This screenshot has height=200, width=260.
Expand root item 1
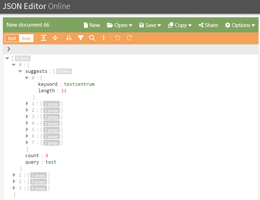point(14,175)
